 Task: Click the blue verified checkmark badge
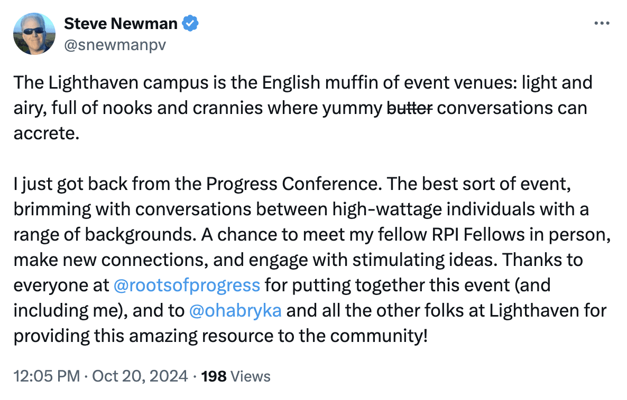(x=190, y=23)
